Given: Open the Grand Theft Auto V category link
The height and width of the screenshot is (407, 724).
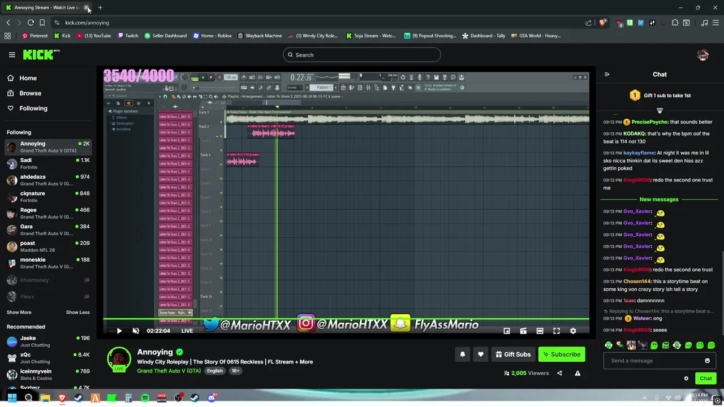Looking at the screenshot, I should click(169, 371).
